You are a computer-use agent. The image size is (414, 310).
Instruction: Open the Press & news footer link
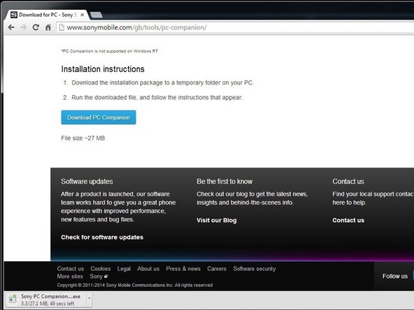[x=183, y=269]
